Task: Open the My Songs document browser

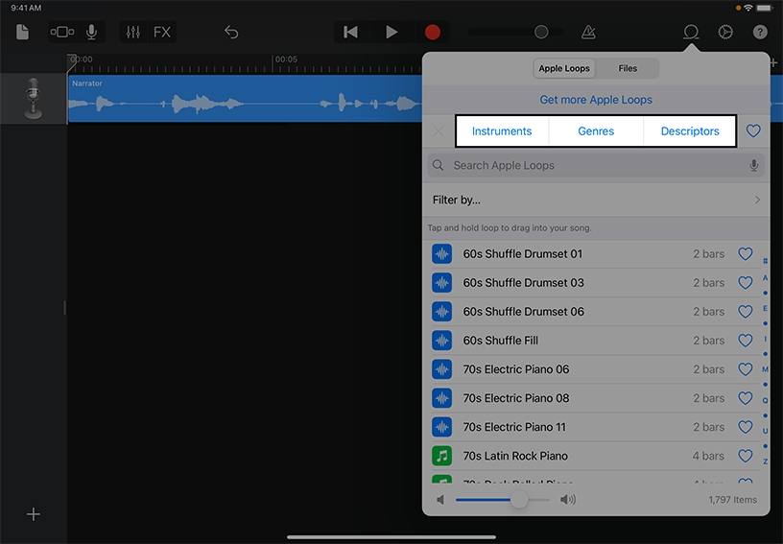Action: coord(22,32)
